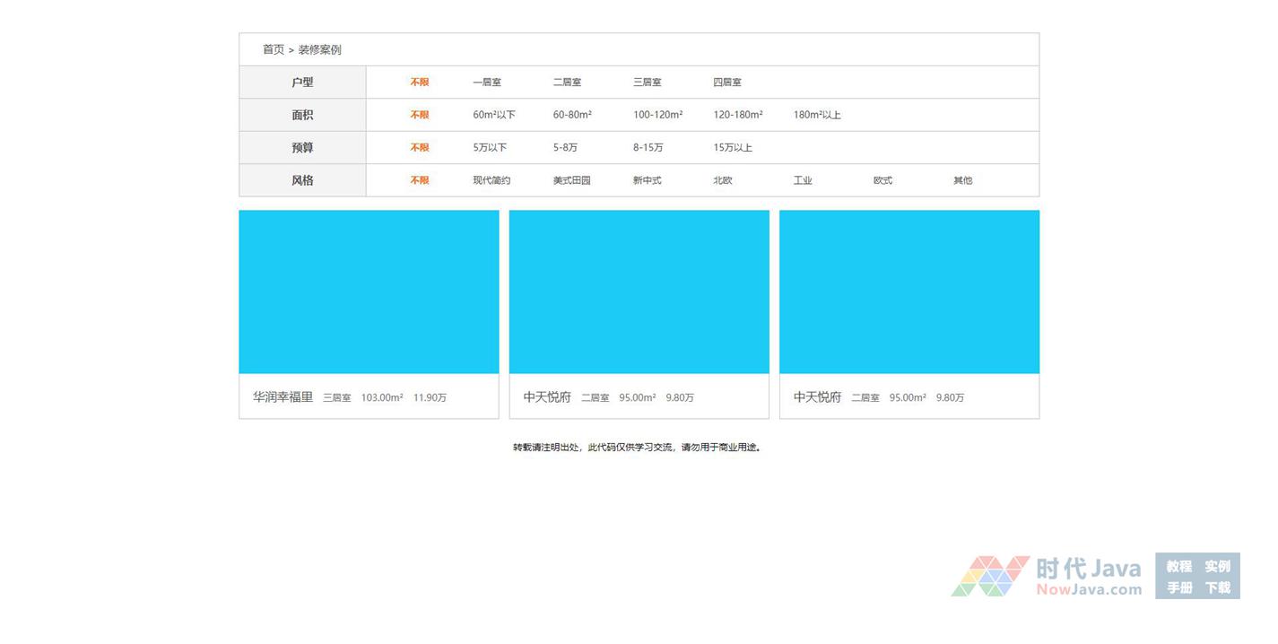
Task: Choose the 二居室 house type filter
Action: 567,83
